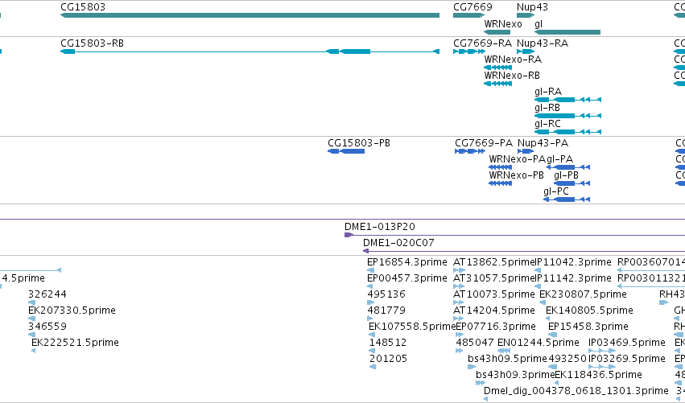This screenshot has height=403, width=685.
Task: Select the 493250 feature
Action: 553,367
